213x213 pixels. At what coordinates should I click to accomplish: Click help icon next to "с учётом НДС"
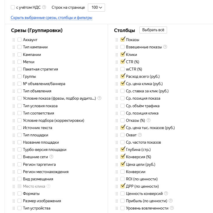[44, 7]
